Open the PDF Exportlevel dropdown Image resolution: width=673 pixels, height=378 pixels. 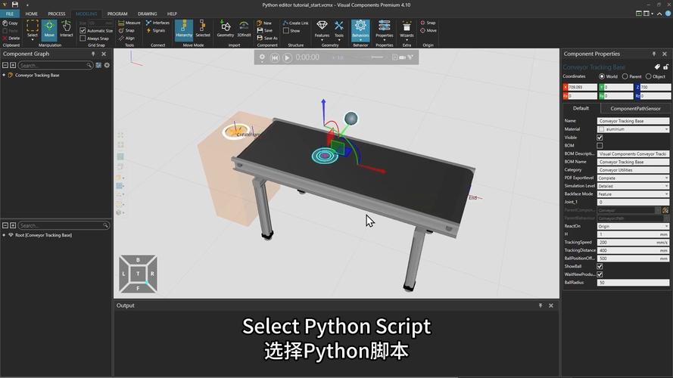tap(633, 178)
